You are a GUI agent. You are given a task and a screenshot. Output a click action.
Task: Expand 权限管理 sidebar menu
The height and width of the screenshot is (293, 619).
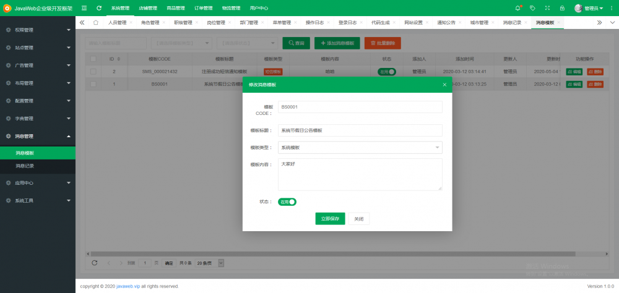pyautogui.click(x=38, y=30)
